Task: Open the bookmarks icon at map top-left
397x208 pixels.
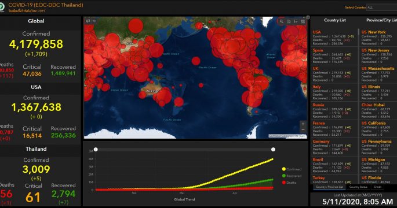Action: coord(88,21)
